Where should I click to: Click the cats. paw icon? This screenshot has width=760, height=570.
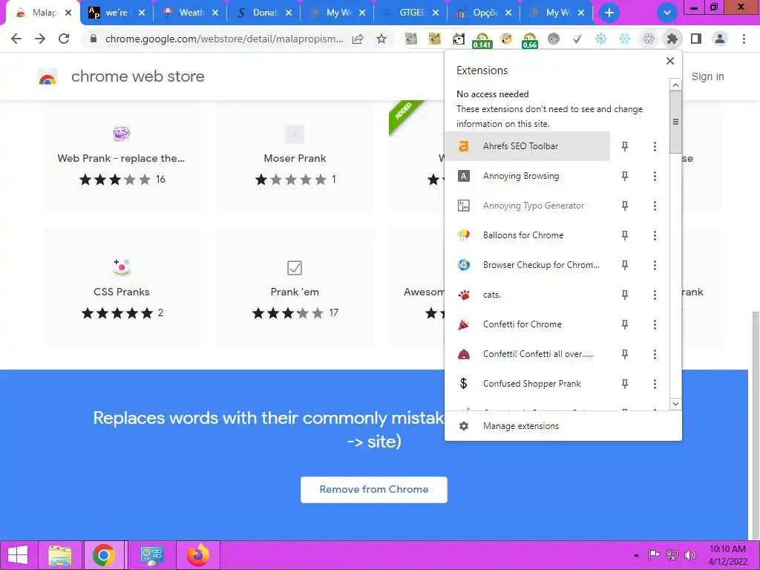464,295
